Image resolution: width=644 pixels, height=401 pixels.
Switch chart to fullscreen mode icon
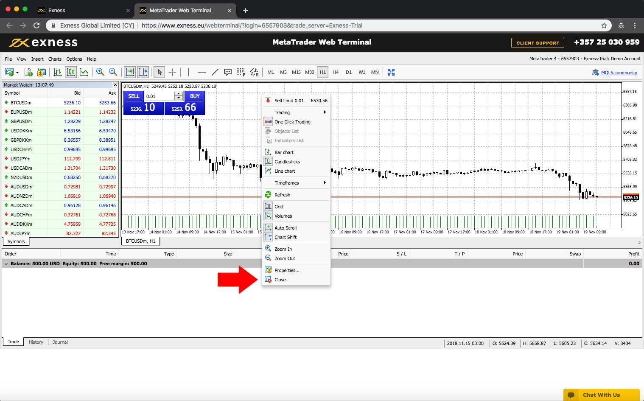point(391,72)
